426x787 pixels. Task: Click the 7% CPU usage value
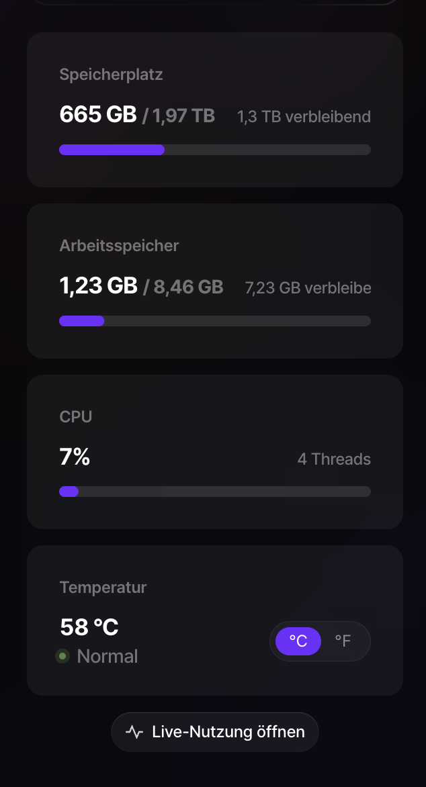click(75, 457)
